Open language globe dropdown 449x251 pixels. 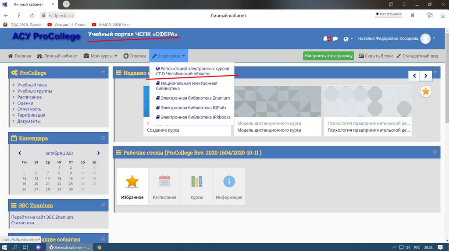pos(348,39)
